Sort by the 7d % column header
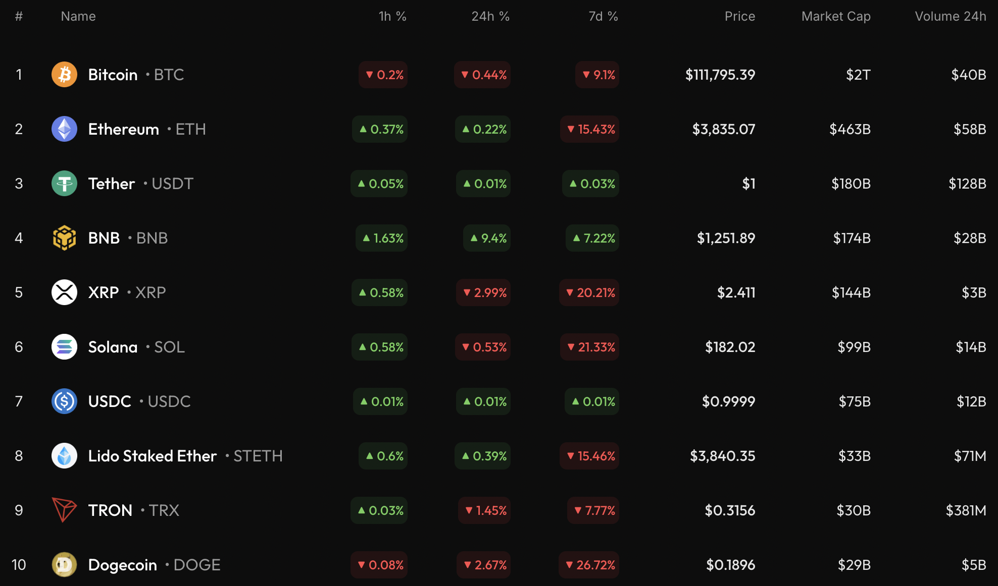Viewport: 998px width, 586px height. click(x=603, y=17)
